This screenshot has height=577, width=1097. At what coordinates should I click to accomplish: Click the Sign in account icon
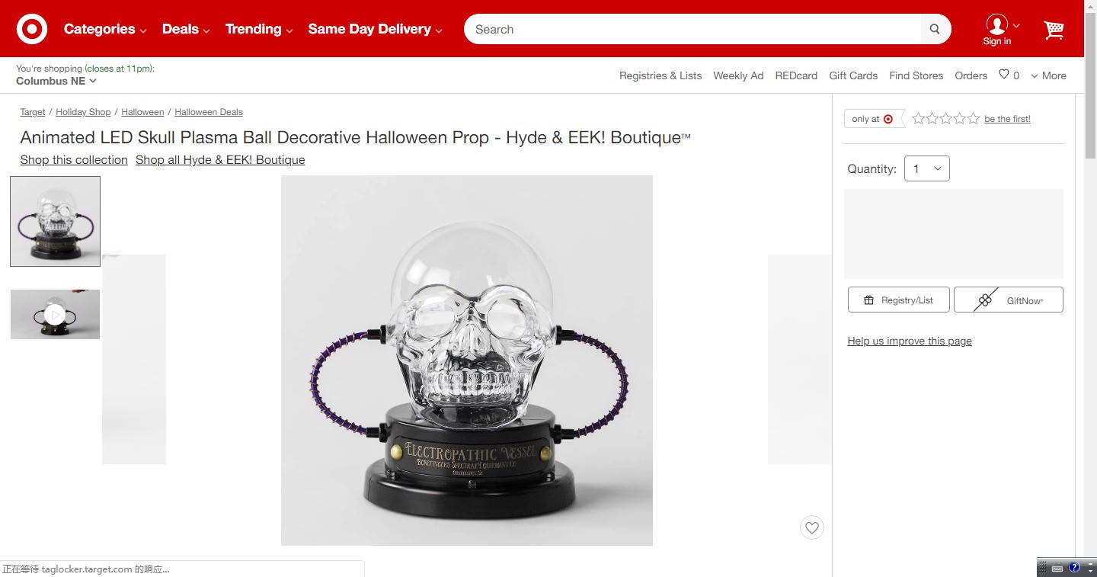pos(996,30)
